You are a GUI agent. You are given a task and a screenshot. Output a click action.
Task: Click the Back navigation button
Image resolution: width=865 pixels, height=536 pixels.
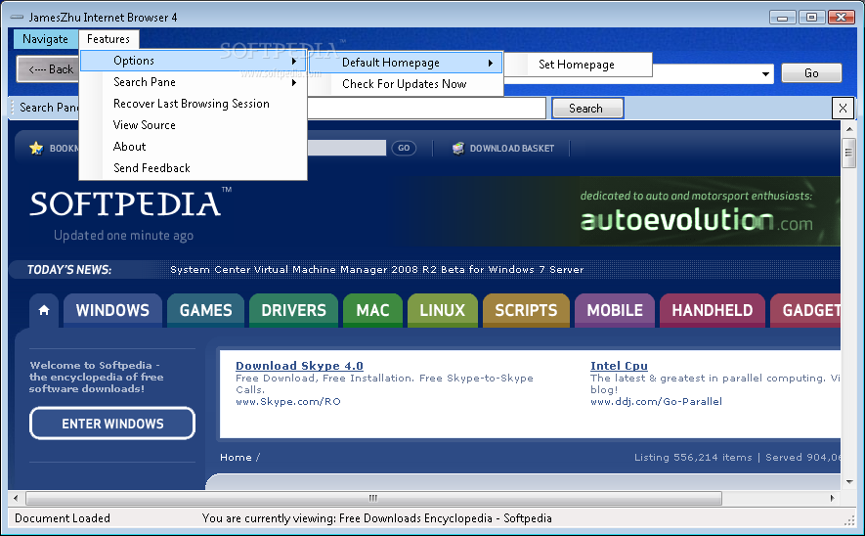tap(49, 69)
